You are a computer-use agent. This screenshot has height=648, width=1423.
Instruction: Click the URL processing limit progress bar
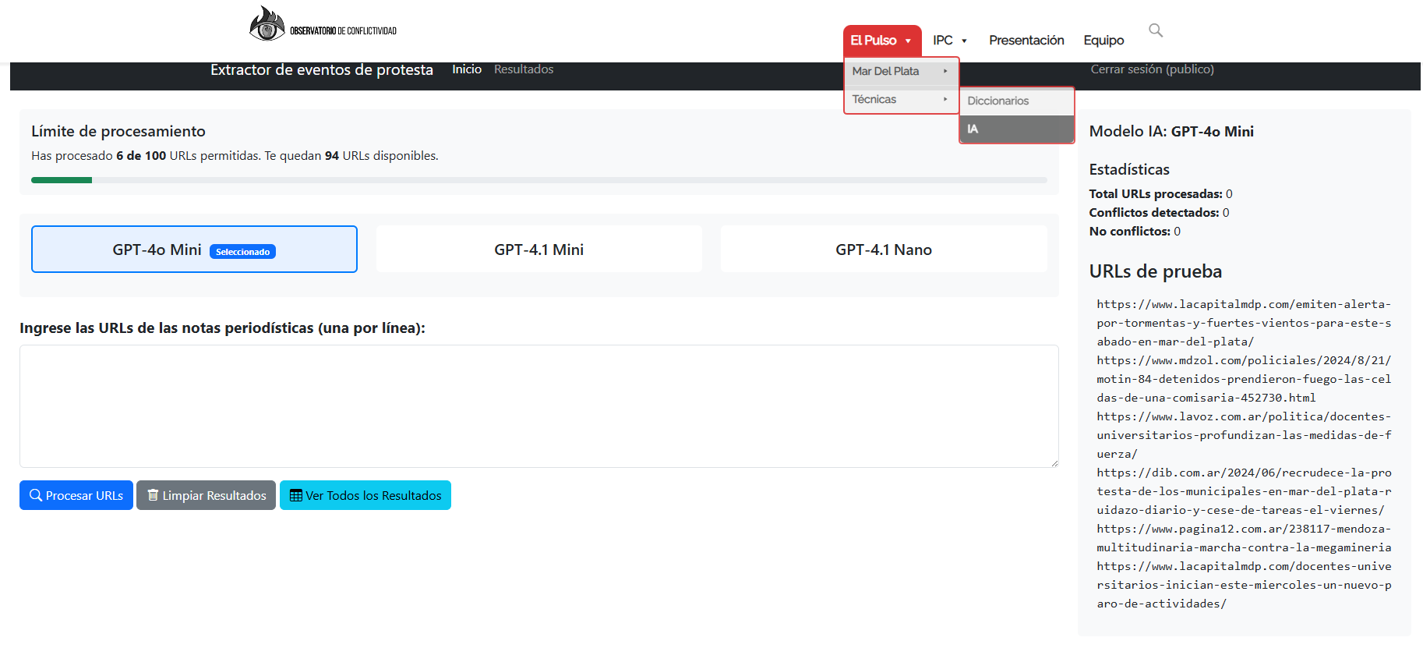click(x=538, y=180)
